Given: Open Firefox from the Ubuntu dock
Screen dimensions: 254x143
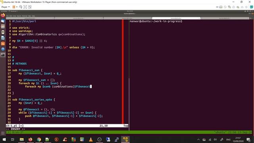Looking at the screenshot, I should [3, 15].
